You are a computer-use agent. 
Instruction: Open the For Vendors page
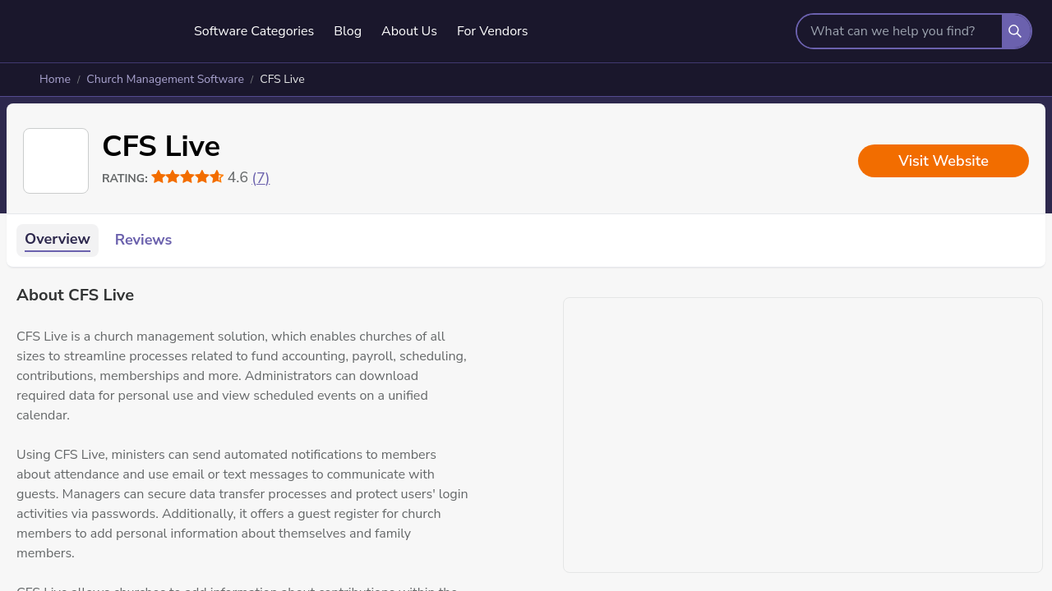click(x=492, y=31)
